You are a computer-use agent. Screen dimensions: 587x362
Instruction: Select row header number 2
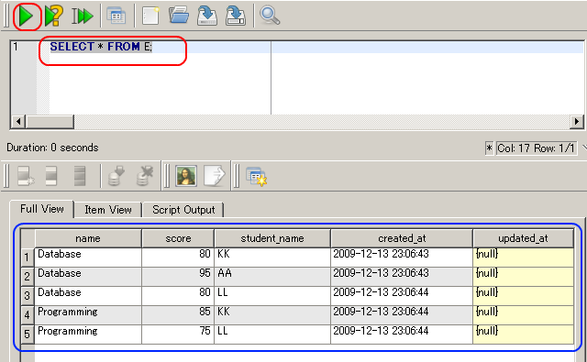[27, 277]
